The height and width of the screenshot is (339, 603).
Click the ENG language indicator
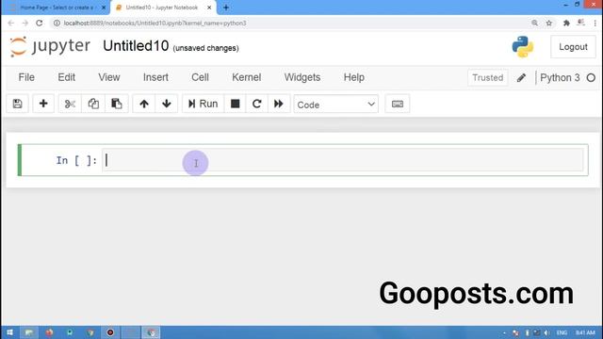(562, 332)
